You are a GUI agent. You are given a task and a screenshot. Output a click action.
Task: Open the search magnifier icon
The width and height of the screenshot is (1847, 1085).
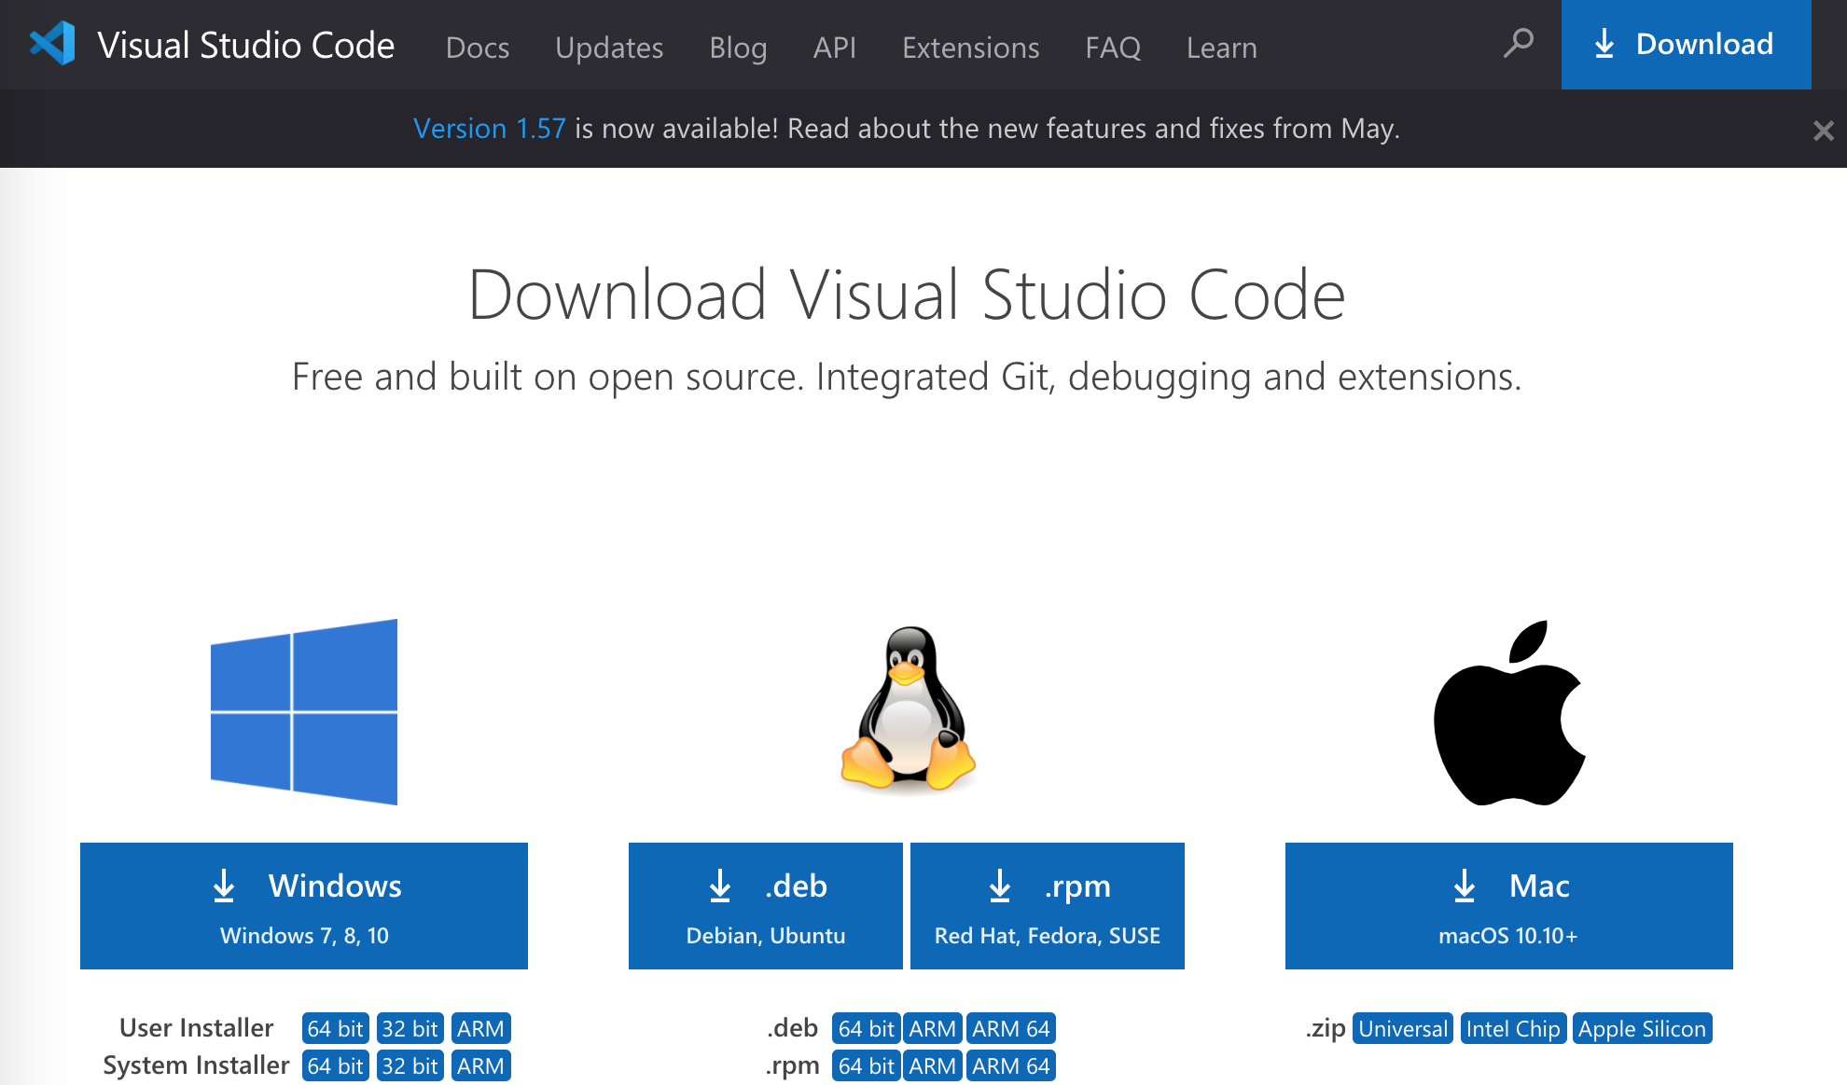coord(1518,43)
